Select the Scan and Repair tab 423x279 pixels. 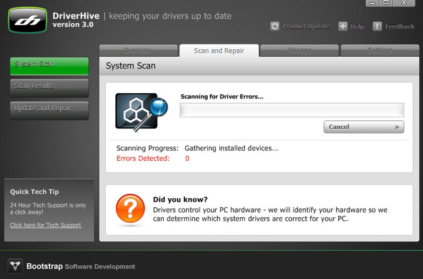pyautogui.click(x=219, y=51)
